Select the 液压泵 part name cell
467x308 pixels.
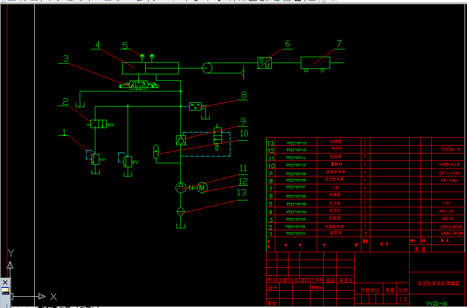click(x=335, y=156)
